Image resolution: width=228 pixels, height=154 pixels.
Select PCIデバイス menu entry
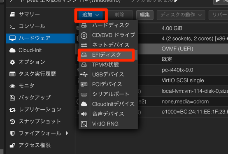[x=108, y=84]
